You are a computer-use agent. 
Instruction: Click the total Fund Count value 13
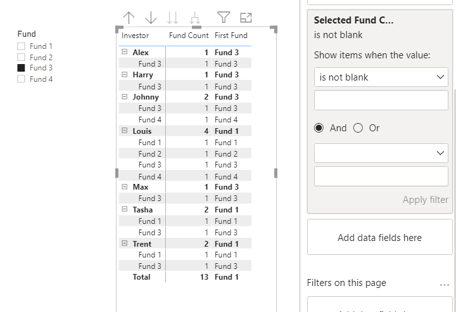(x=204, y=276)
